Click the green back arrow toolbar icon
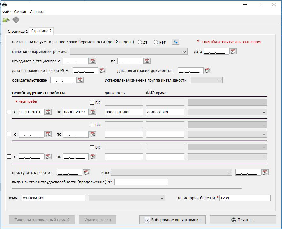Screen dimensions: 282x229 tap(6, 20)
